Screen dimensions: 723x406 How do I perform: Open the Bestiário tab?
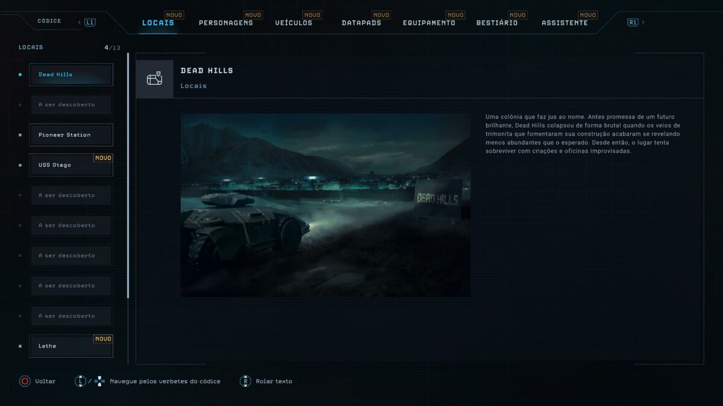[x=497, y=23]
